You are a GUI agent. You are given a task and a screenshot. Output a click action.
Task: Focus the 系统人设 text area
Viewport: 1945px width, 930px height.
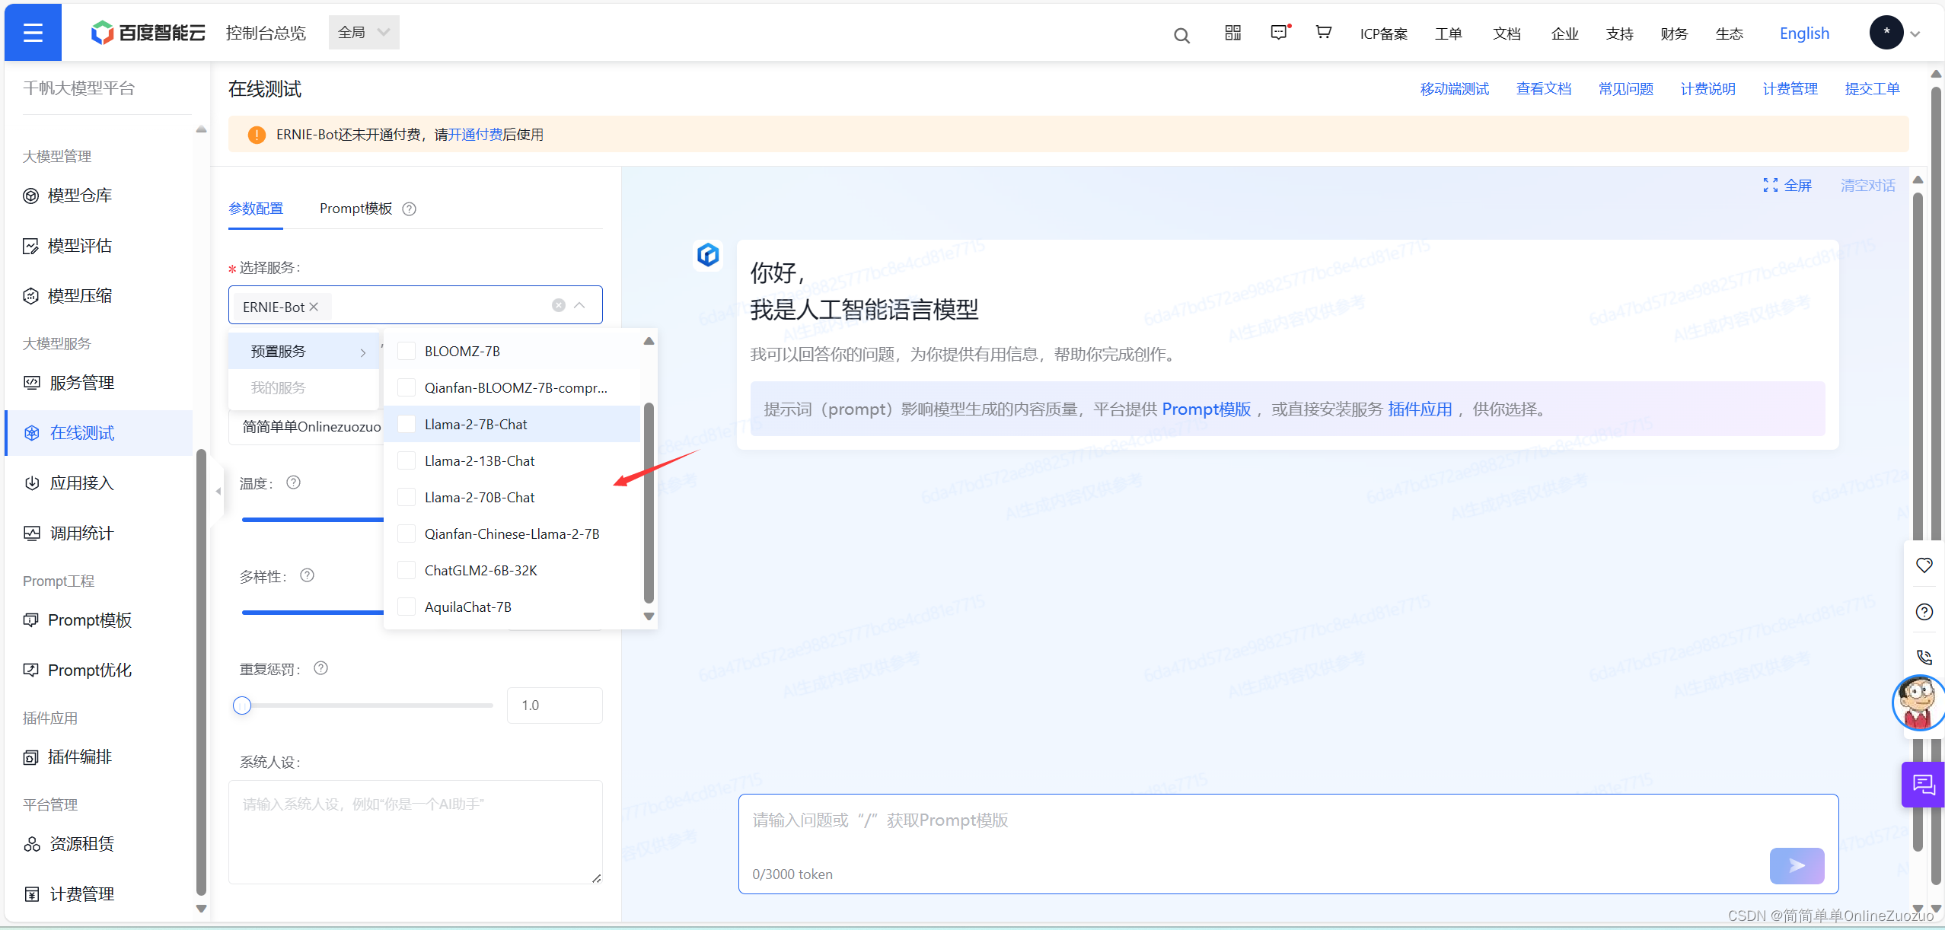pyautogui.click(x=416, y=832)
